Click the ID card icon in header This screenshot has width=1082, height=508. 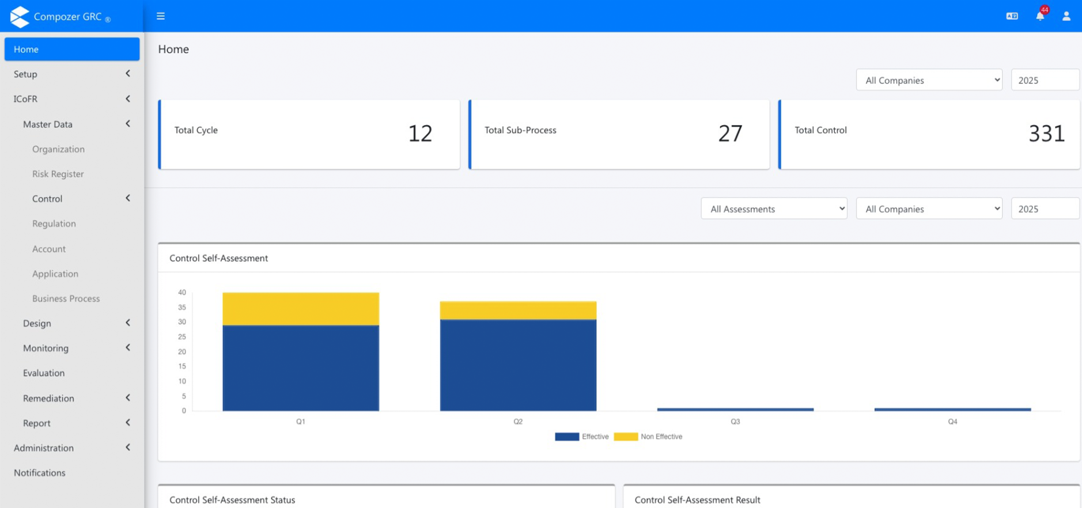(x=1012, y=16)
